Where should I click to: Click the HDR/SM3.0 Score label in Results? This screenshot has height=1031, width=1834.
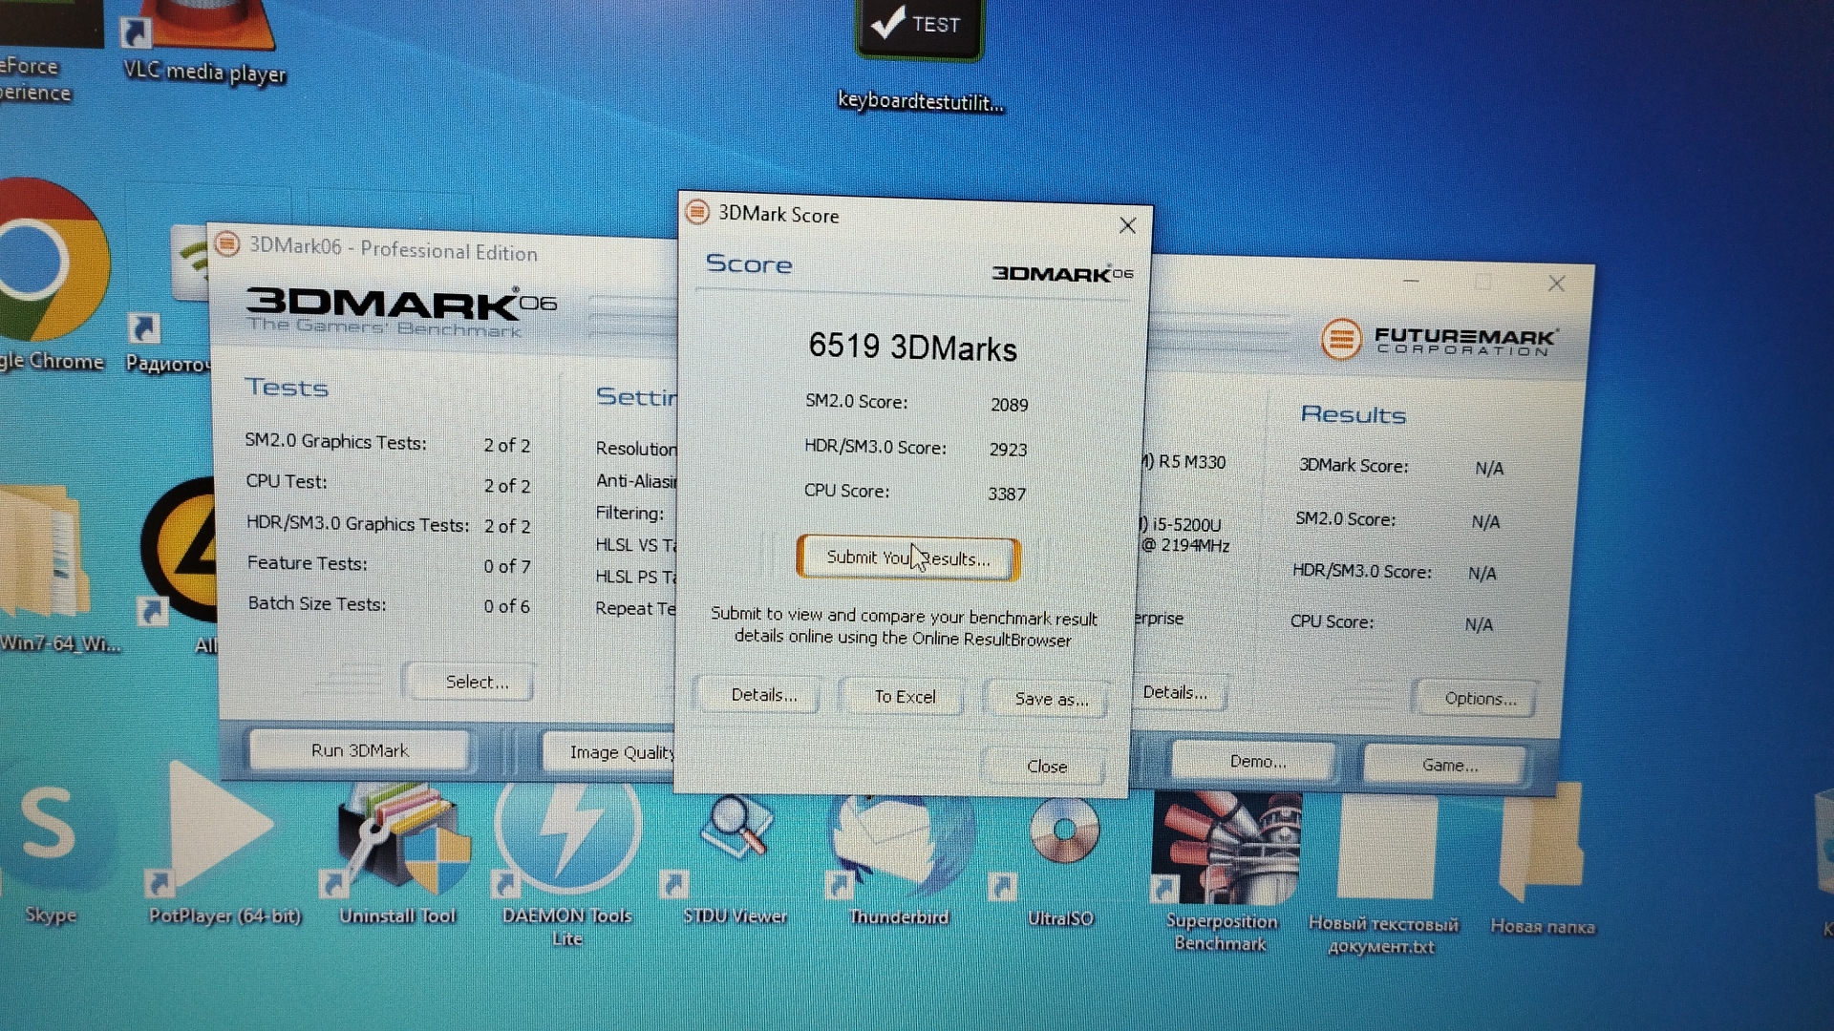point(1362,571)
